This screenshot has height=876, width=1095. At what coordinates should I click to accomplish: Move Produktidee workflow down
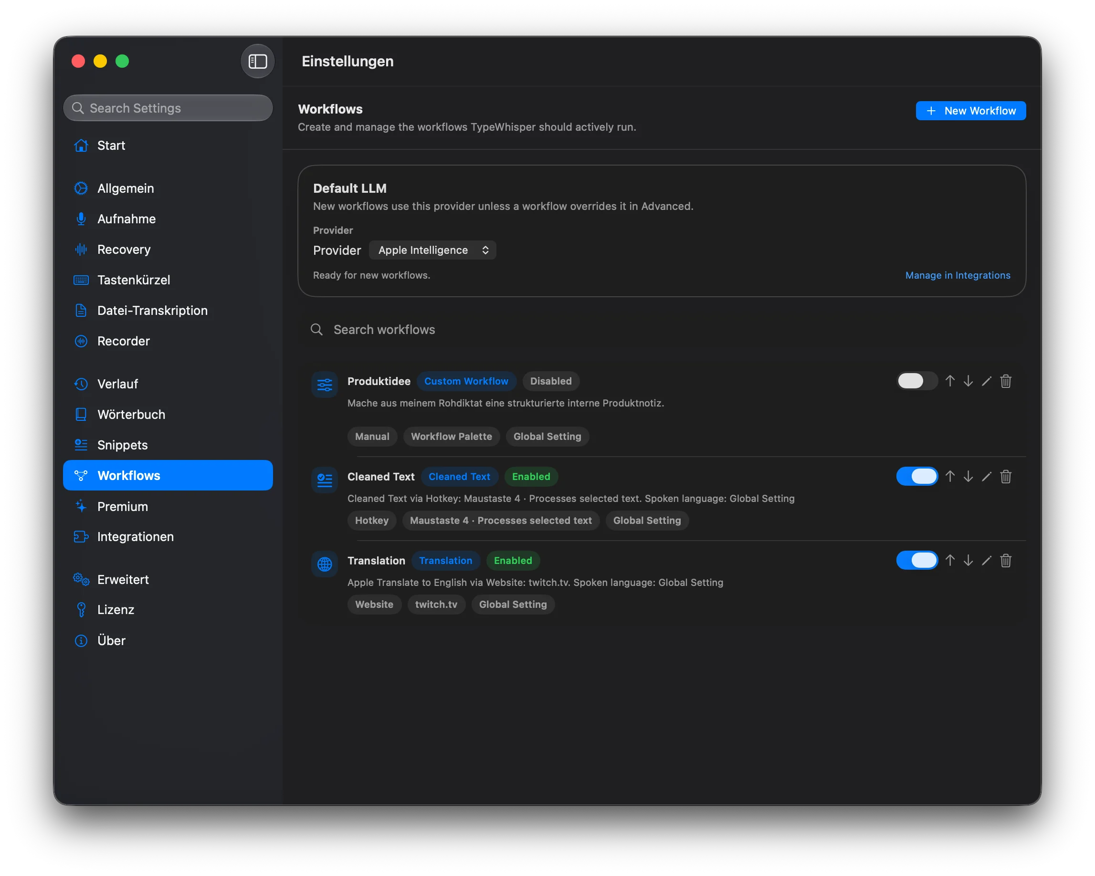click(x=968, y=381)
